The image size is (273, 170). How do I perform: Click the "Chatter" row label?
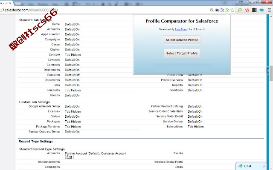(x=55, y=49)
